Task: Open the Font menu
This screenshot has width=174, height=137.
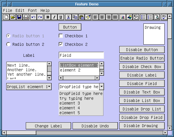Action: coord(32,10)
